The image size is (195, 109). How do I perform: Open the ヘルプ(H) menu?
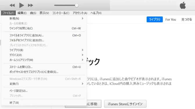[x=96, y=13]
